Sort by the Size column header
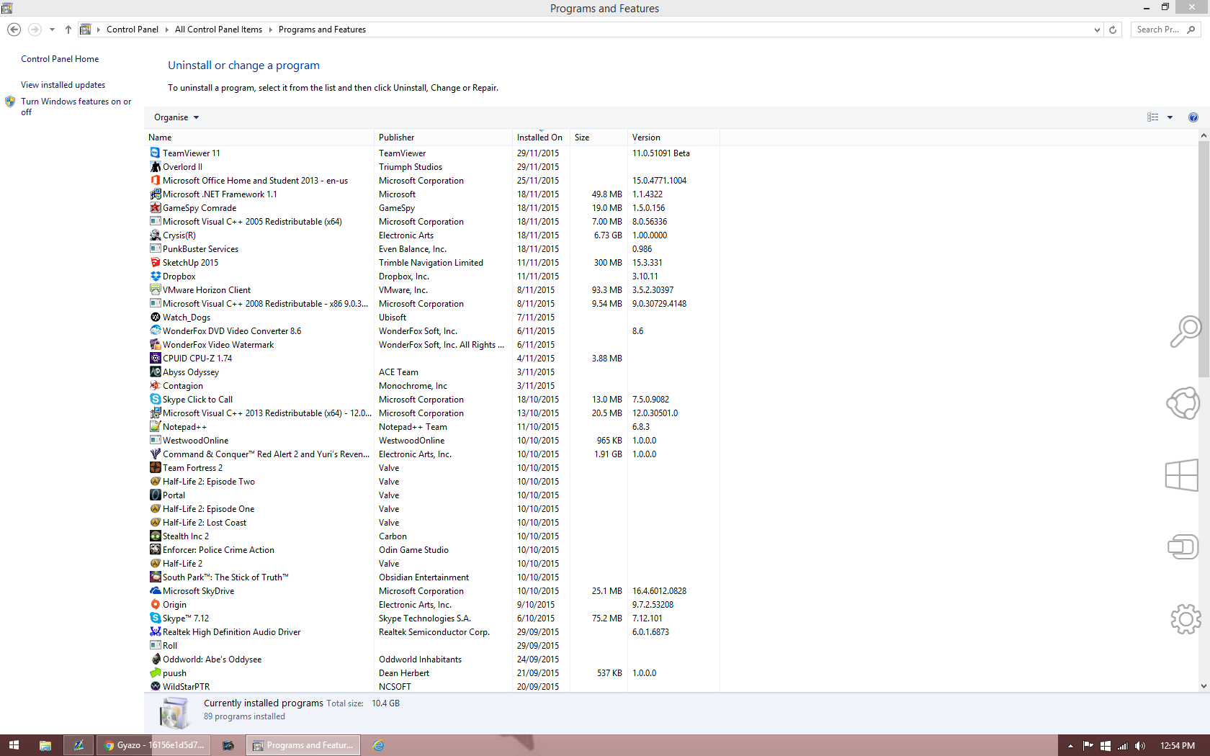1210x756 pixels. (x=599, y=138)
